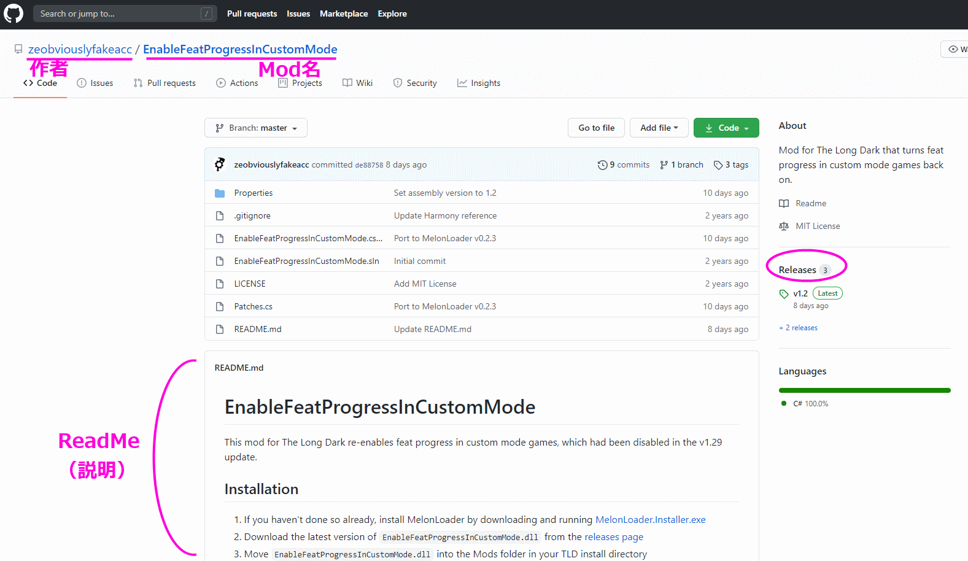Open the Issues repository tab

(x=95, y=83)
